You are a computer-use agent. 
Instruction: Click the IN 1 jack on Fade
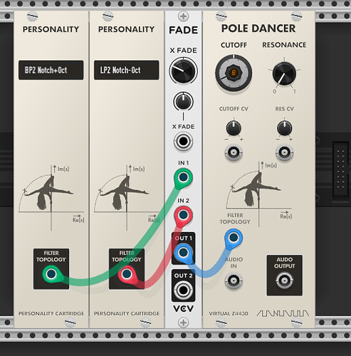[183, 177]
